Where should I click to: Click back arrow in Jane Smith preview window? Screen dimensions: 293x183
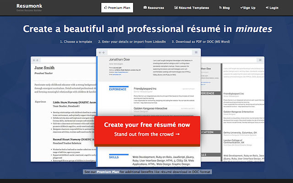click(x=34, y=60)
